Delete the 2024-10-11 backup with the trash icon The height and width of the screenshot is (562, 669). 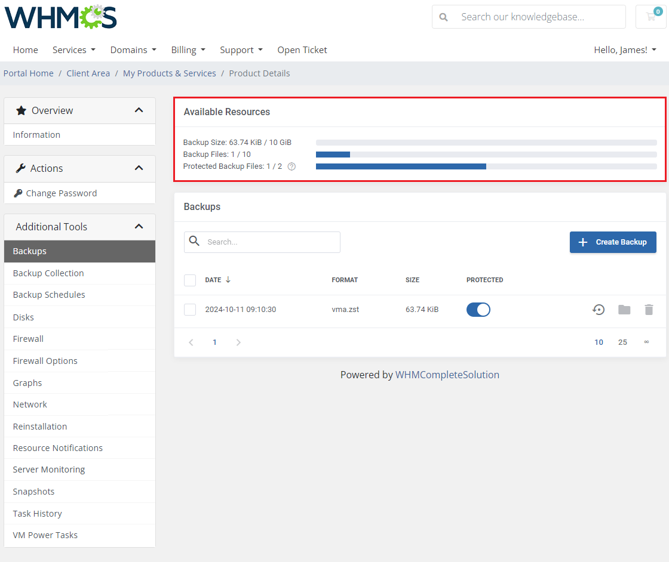point(649,310)
